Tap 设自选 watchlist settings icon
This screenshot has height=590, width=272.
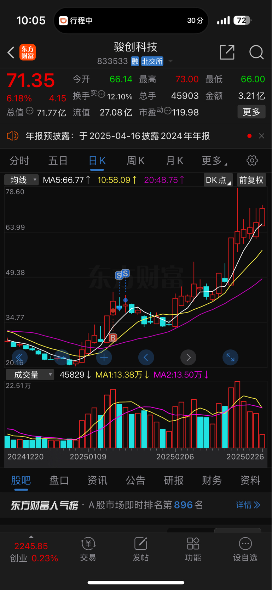coord(245,550)
